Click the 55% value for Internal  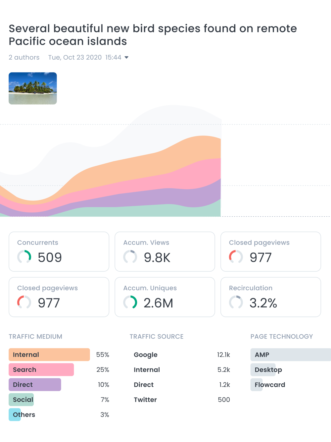(103, 355)
